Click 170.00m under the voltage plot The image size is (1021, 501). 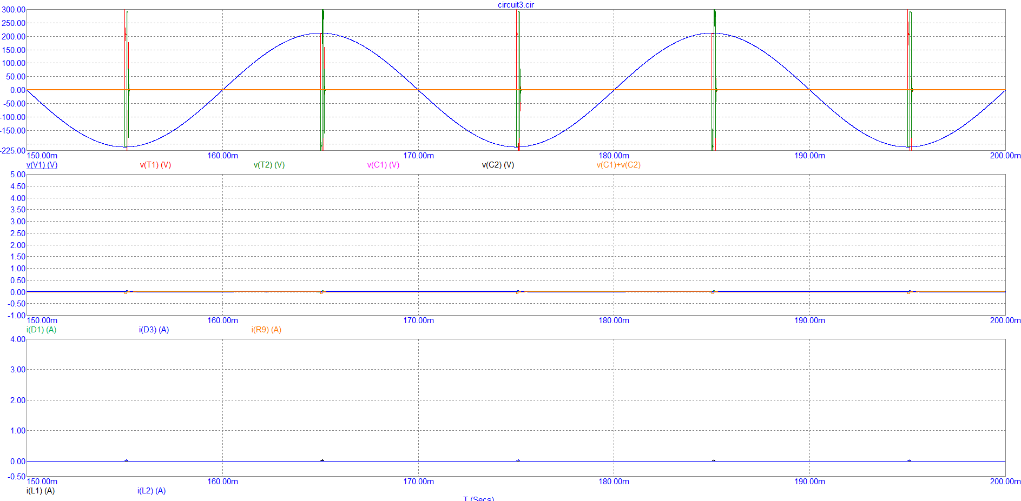pyautogui.click(x=419, y=156)
